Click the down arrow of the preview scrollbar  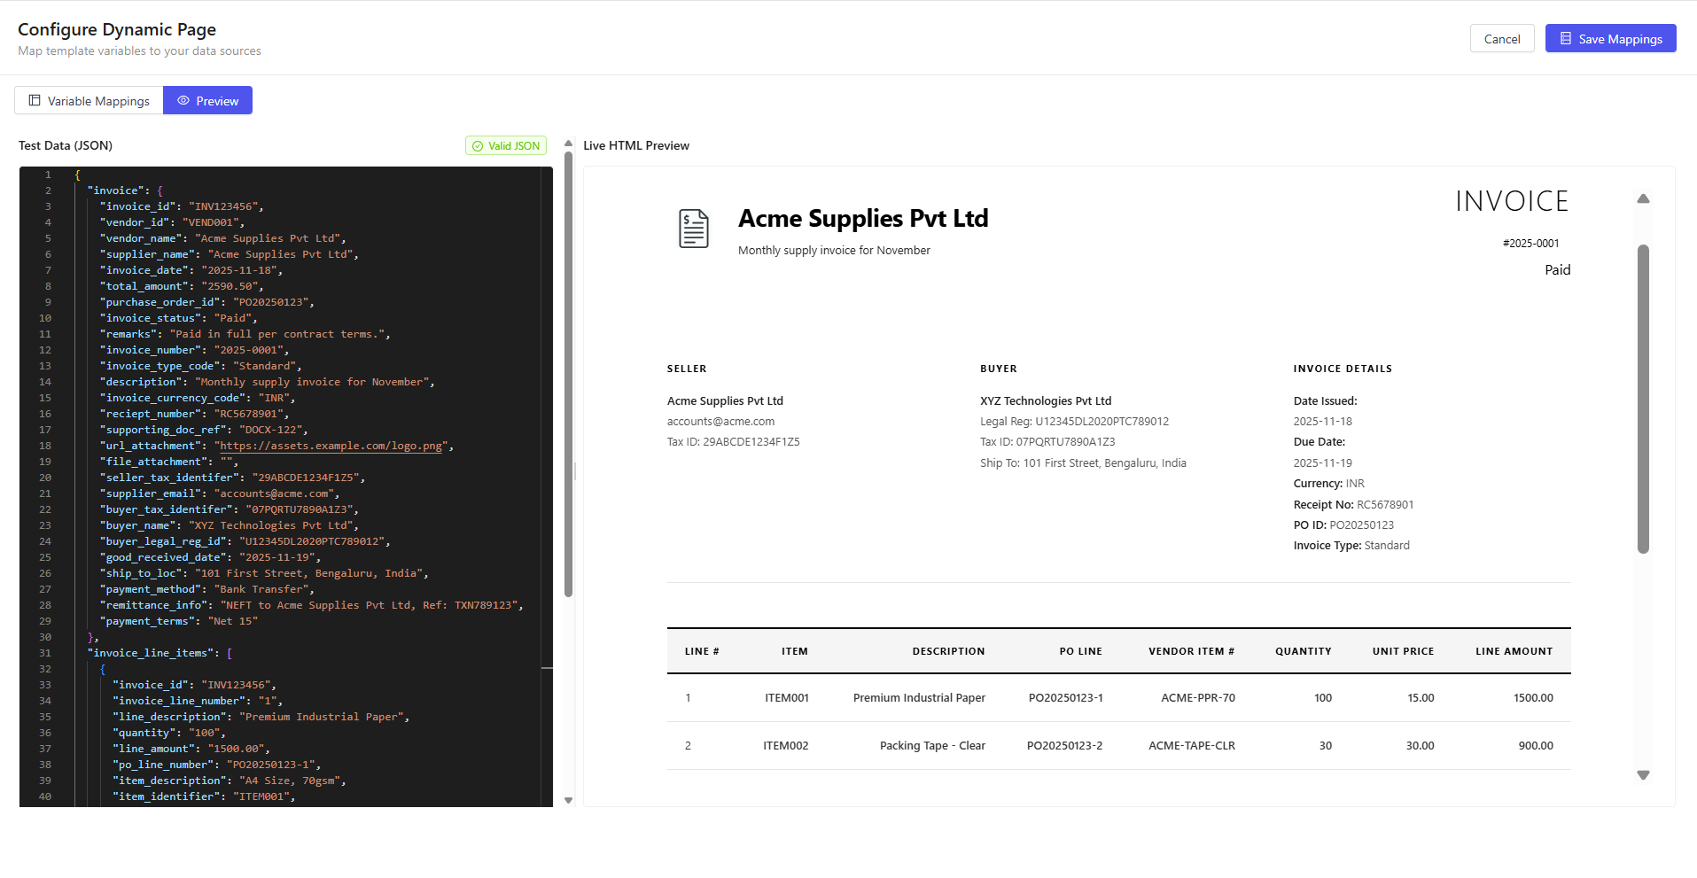[1644, 774]
